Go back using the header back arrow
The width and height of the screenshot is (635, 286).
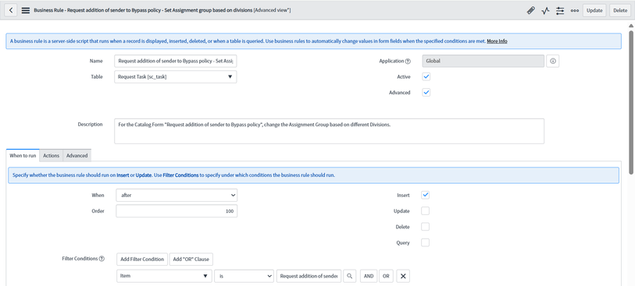click(x=10, y=10)
